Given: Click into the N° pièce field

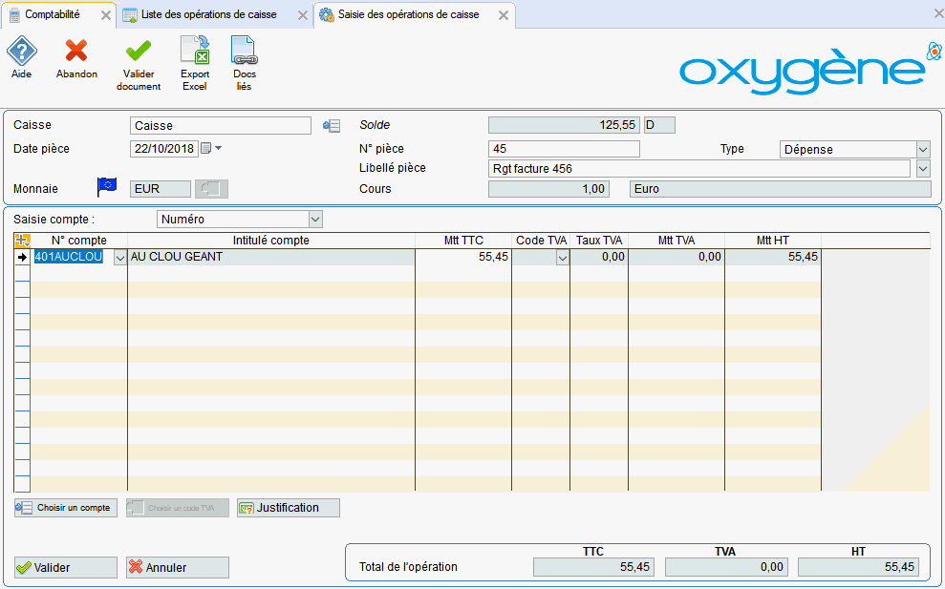Looking at the screenshot, I should (563, 149).
